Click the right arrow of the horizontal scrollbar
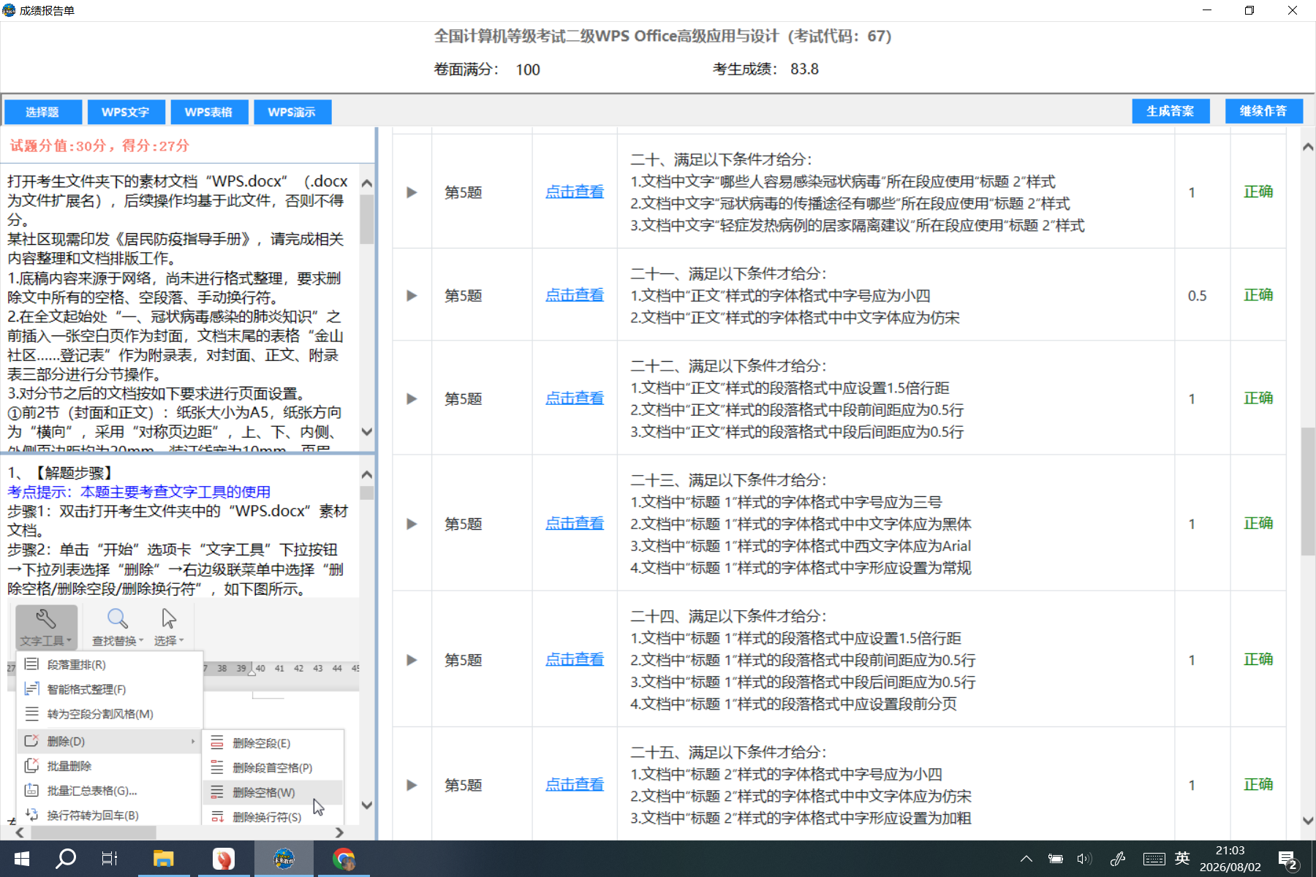This screenshot has height=877, width=1316. click(x=339, y=832)
